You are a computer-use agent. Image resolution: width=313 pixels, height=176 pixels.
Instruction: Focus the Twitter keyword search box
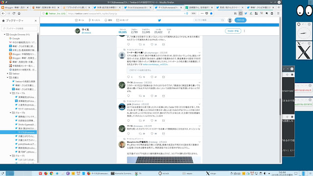click(x=209, y=20)
